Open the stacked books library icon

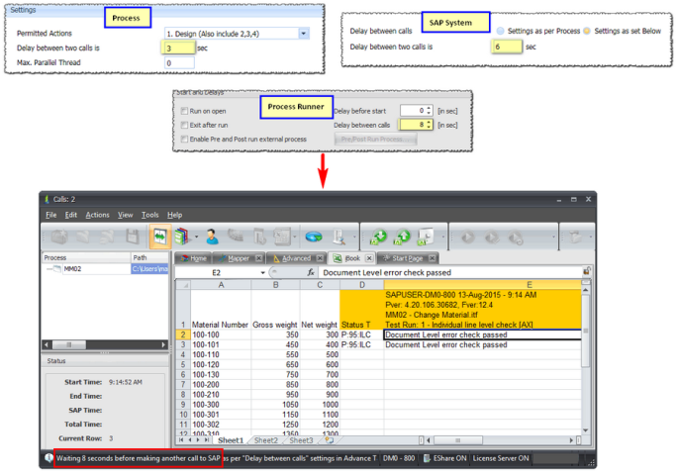183,237
